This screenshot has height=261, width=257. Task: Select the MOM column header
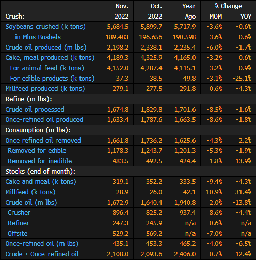click(216, 17)
